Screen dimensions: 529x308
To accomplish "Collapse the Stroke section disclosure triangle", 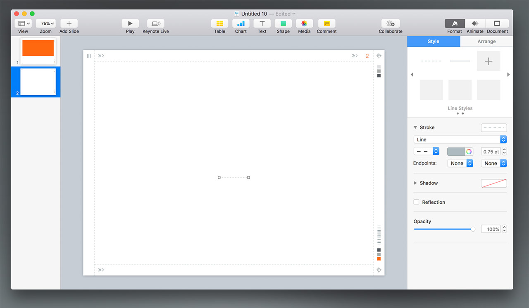I will pos(415,128).
